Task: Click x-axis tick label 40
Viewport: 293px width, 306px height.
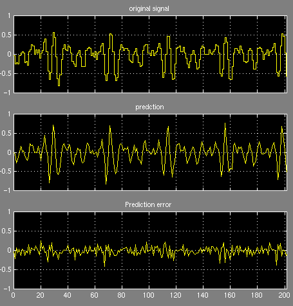Action: click(x=68, y=295)
